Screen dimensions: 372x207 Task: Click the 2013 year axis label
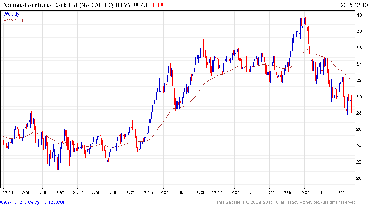147,192
